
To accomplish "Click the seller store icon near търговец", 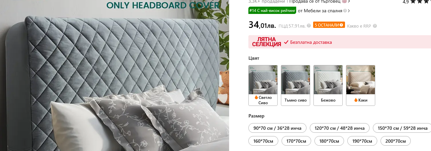I will click(x=344, y=1).
